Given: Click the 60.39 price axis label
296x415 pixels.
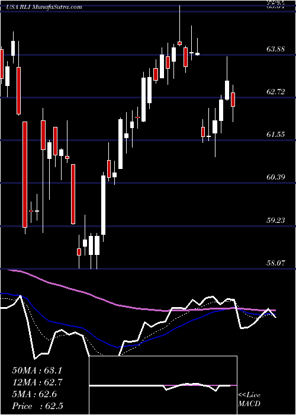Looking at the screenshot, I should [x=276, y=177].
